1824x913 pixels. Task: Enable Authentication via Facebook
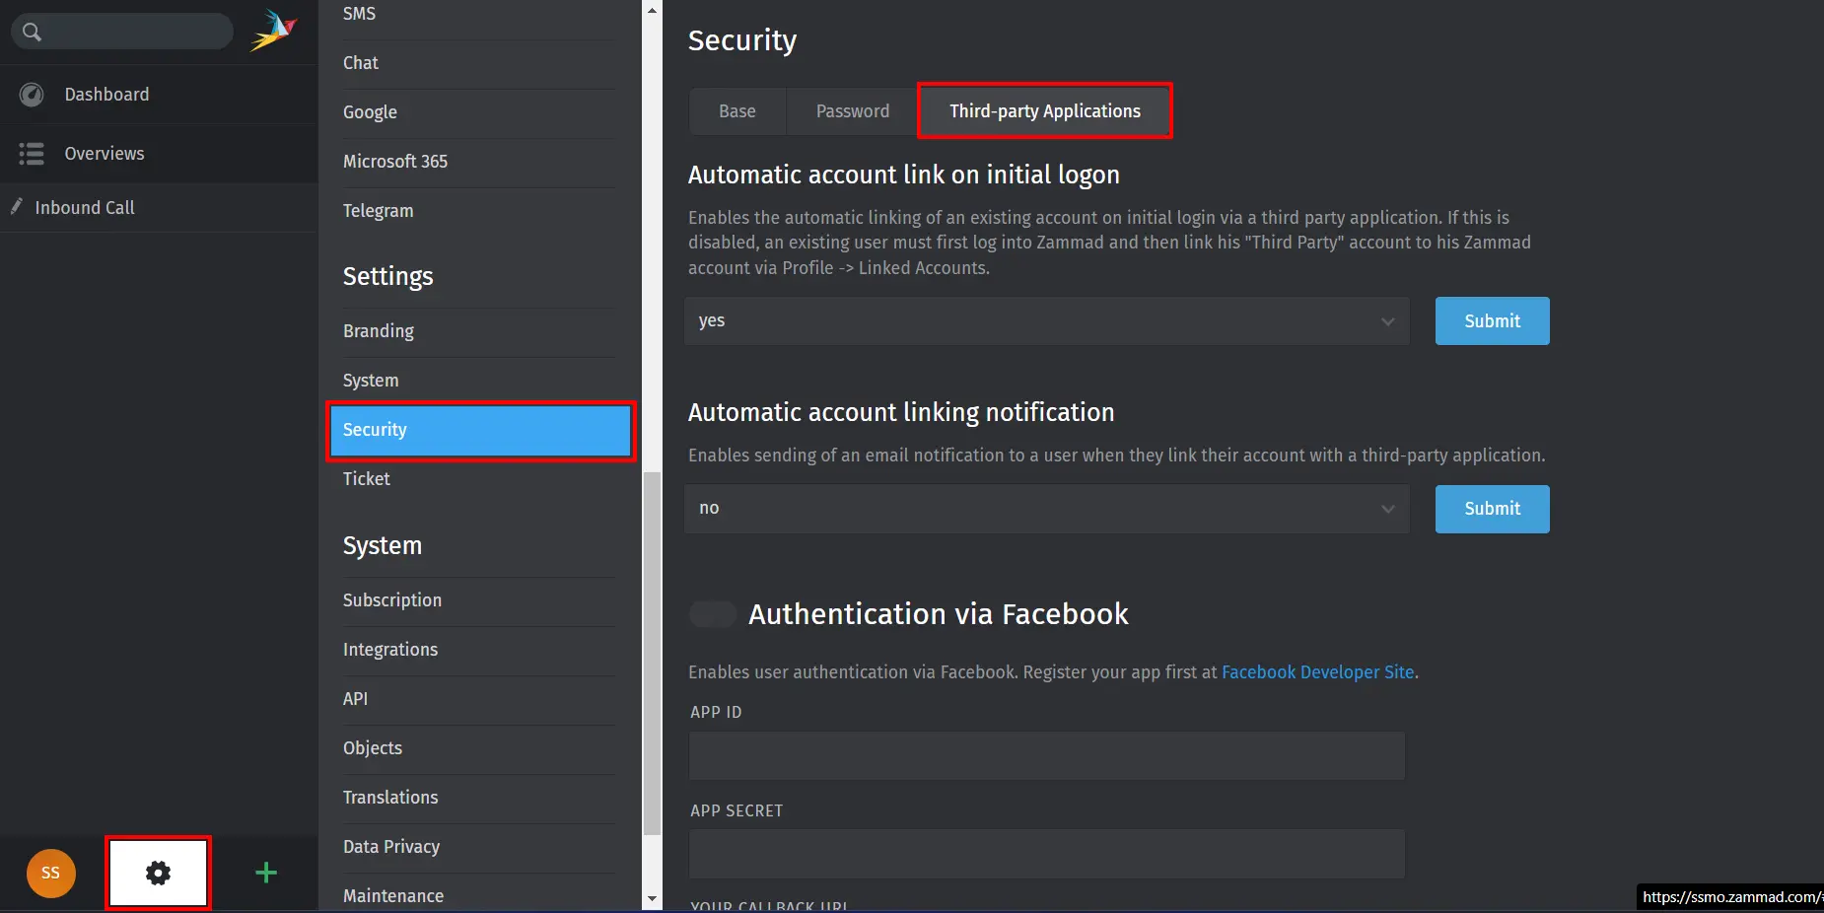[x=712, y=613]
